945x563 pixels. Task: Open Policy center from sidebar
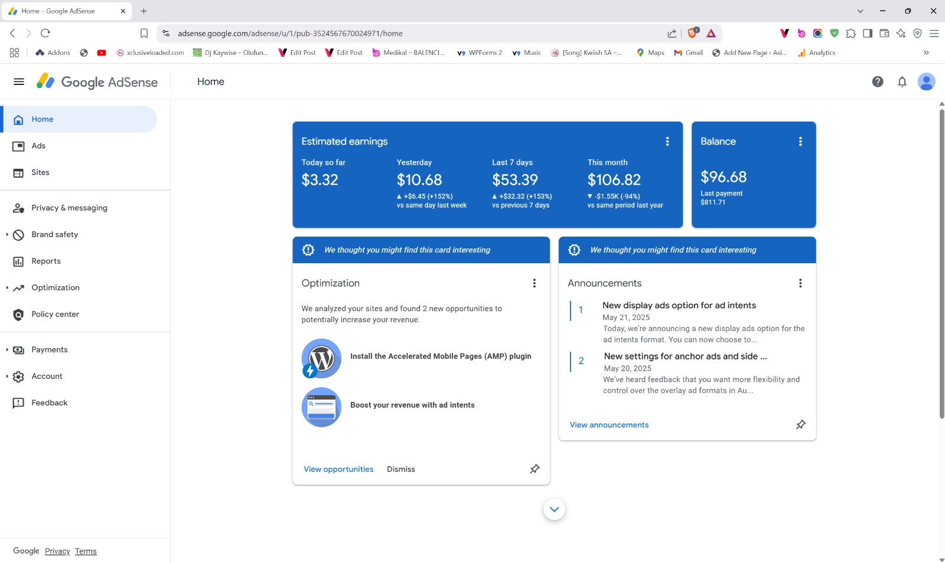55,315
